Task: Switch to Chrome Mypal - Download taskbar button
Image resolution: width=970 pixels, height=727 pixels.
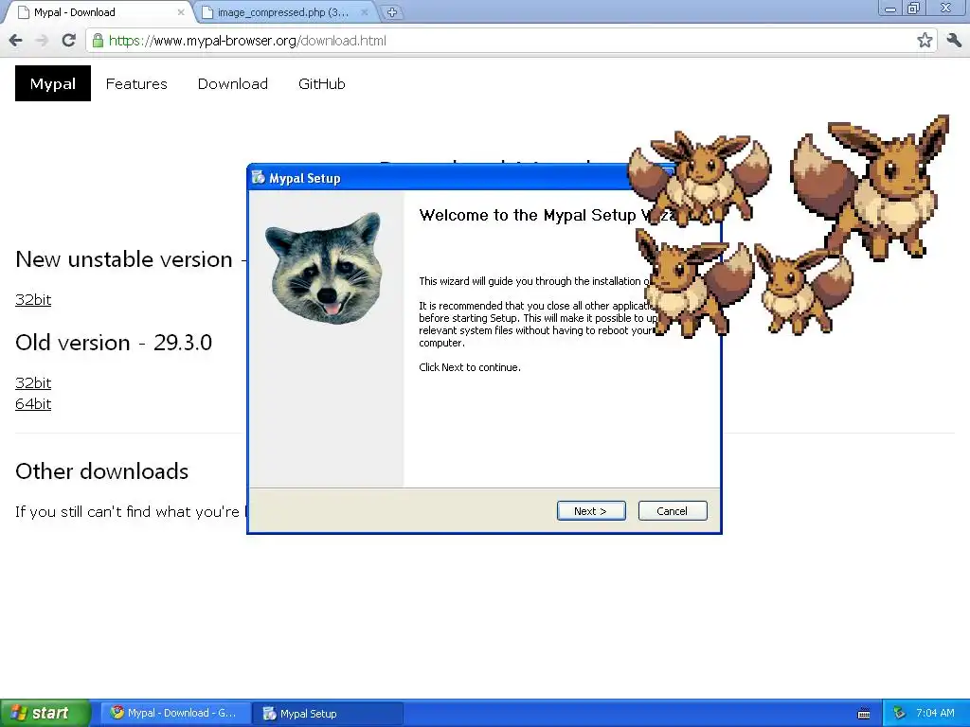Action: click(x=175, y=713)
